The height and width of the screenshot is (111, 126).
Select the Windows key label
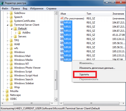coord(19,52)
